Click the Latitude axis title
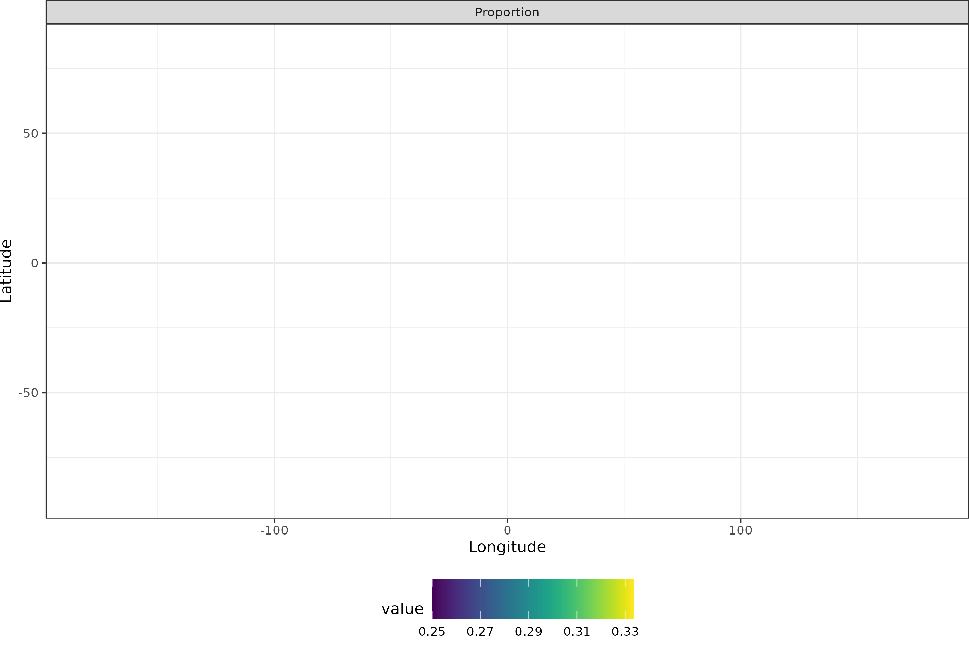Image resolution: width=969 pixels, height=646 pixels. [6, 271]
